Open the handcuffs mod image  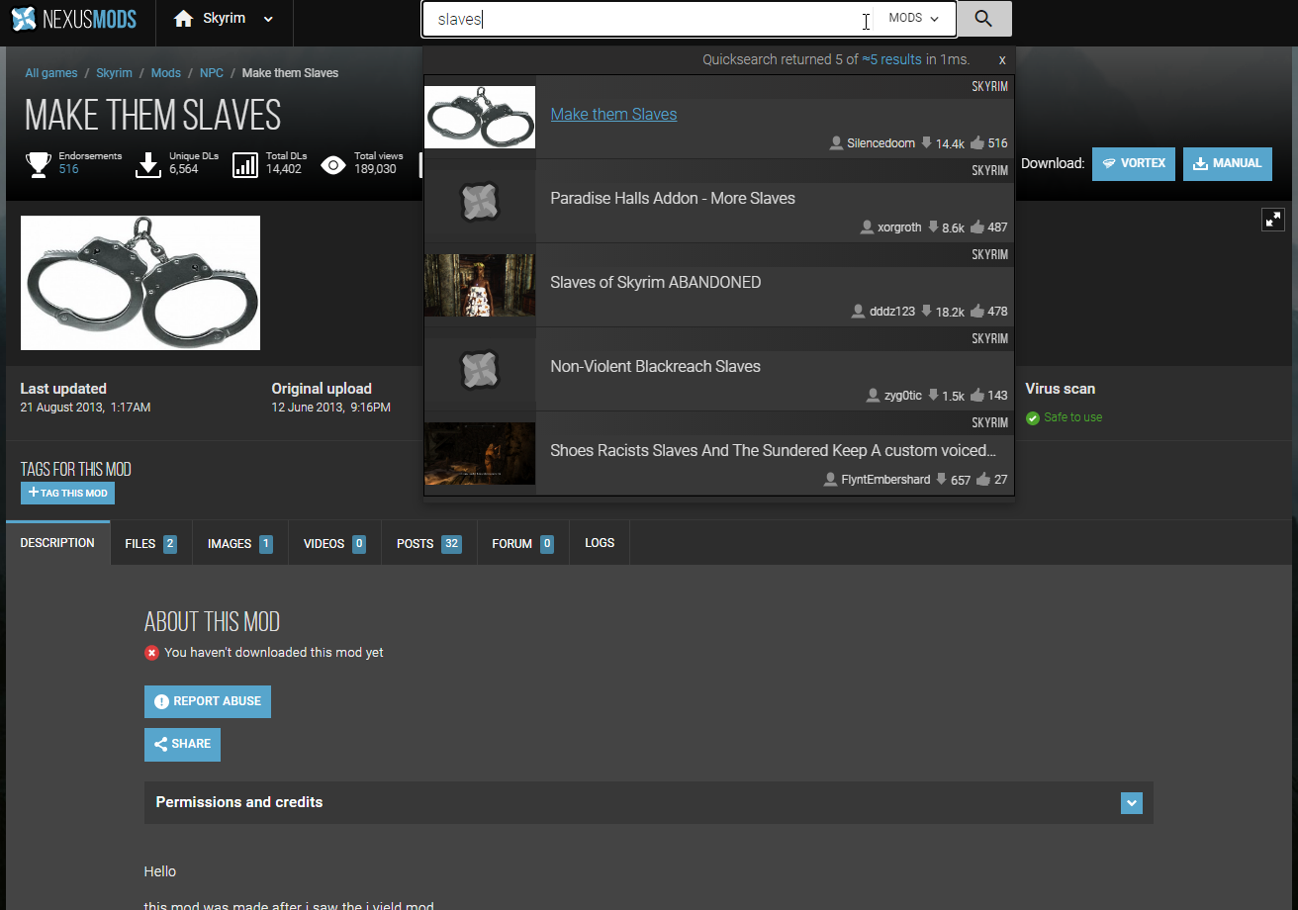[140, 283]
